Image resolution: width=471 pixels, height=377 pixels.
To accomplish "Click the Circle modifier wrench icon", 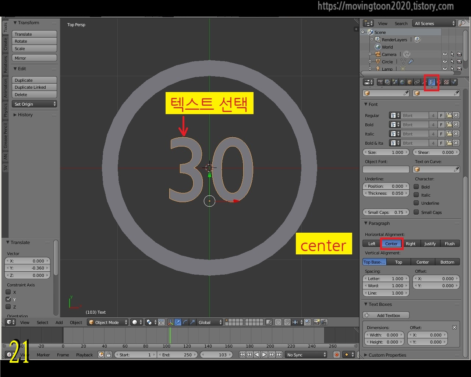I will pos(411,61).
